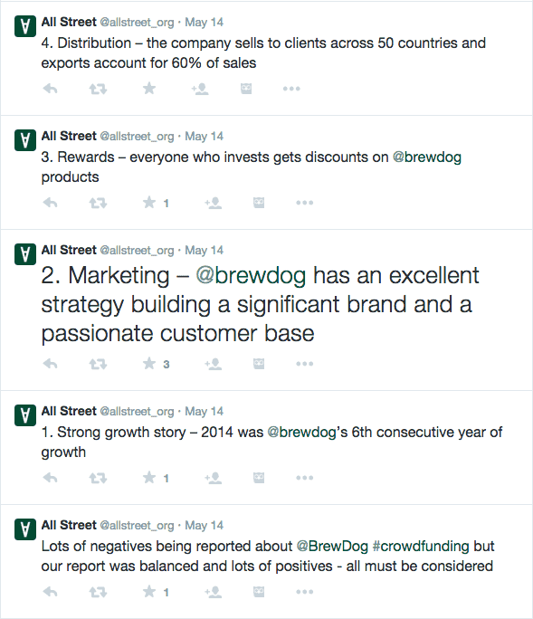Click Hootsuite owl icon on growth tweet

point(259,478)
